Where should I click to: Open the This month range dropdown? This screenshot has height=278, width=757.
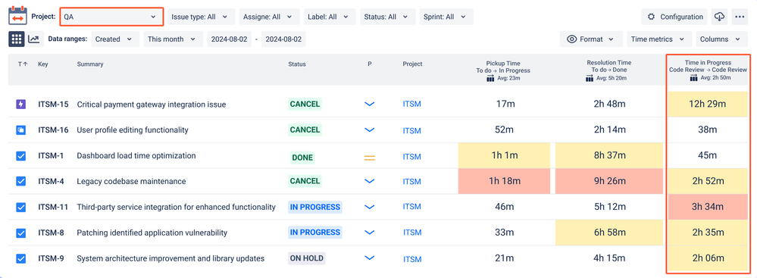(174, 39)
